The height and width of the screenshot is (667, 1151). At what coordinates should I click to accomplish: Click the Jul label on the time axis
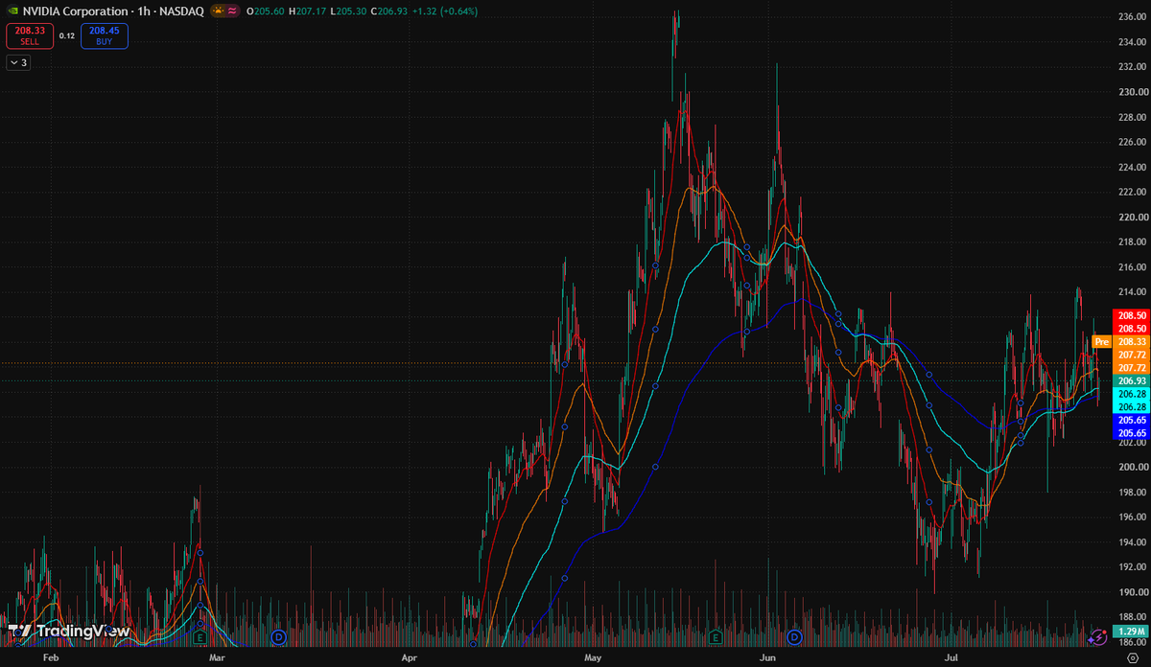pyautogui.click(x=951, y=658)
